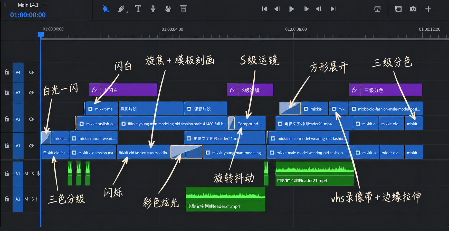The width and height of the screenshot is (449, 231).
Task: Select the Hand tool
Action: (x=168, y=9)
